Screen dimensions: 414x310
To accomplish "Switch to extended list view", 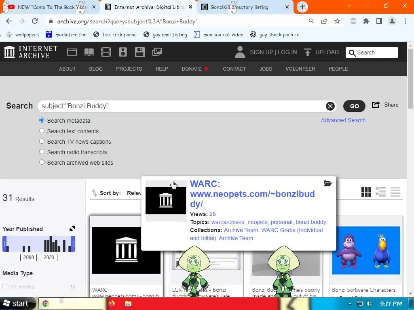I will pyautogui.click(x=381, y=192).
